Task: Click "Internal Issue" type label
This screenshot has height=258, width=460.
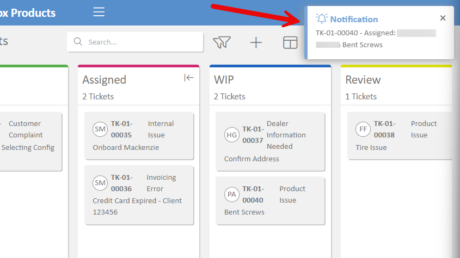Action: pos(161,129)
